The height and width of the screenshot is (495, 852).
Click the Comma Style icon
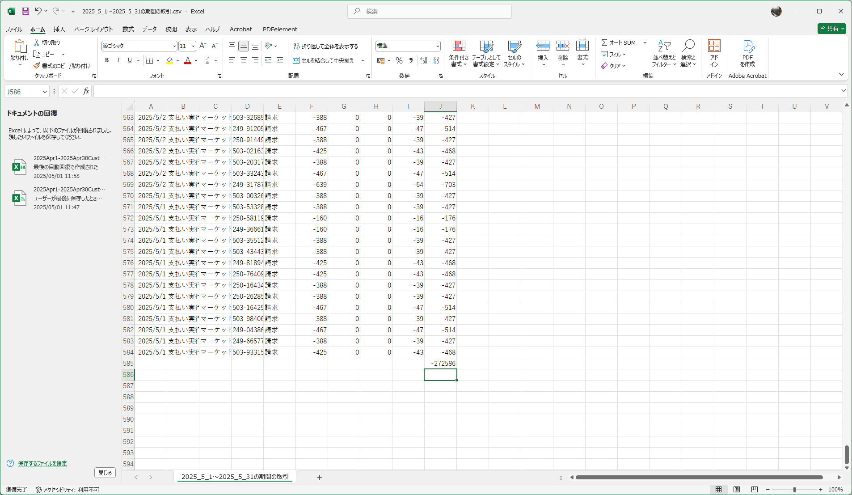coord(411,60)
